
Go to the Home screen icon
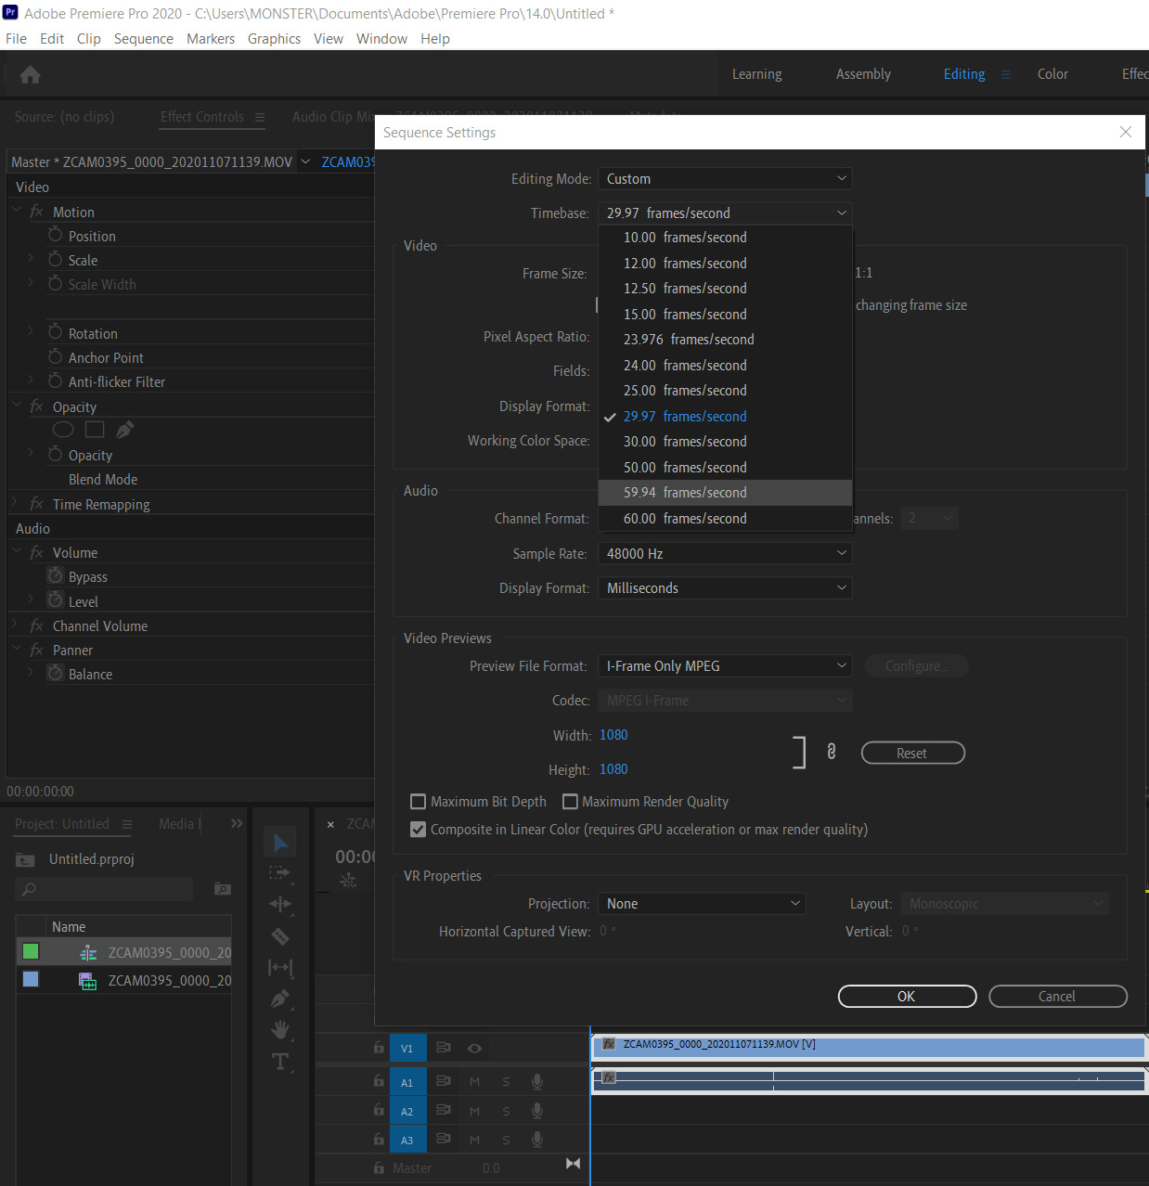30,74
